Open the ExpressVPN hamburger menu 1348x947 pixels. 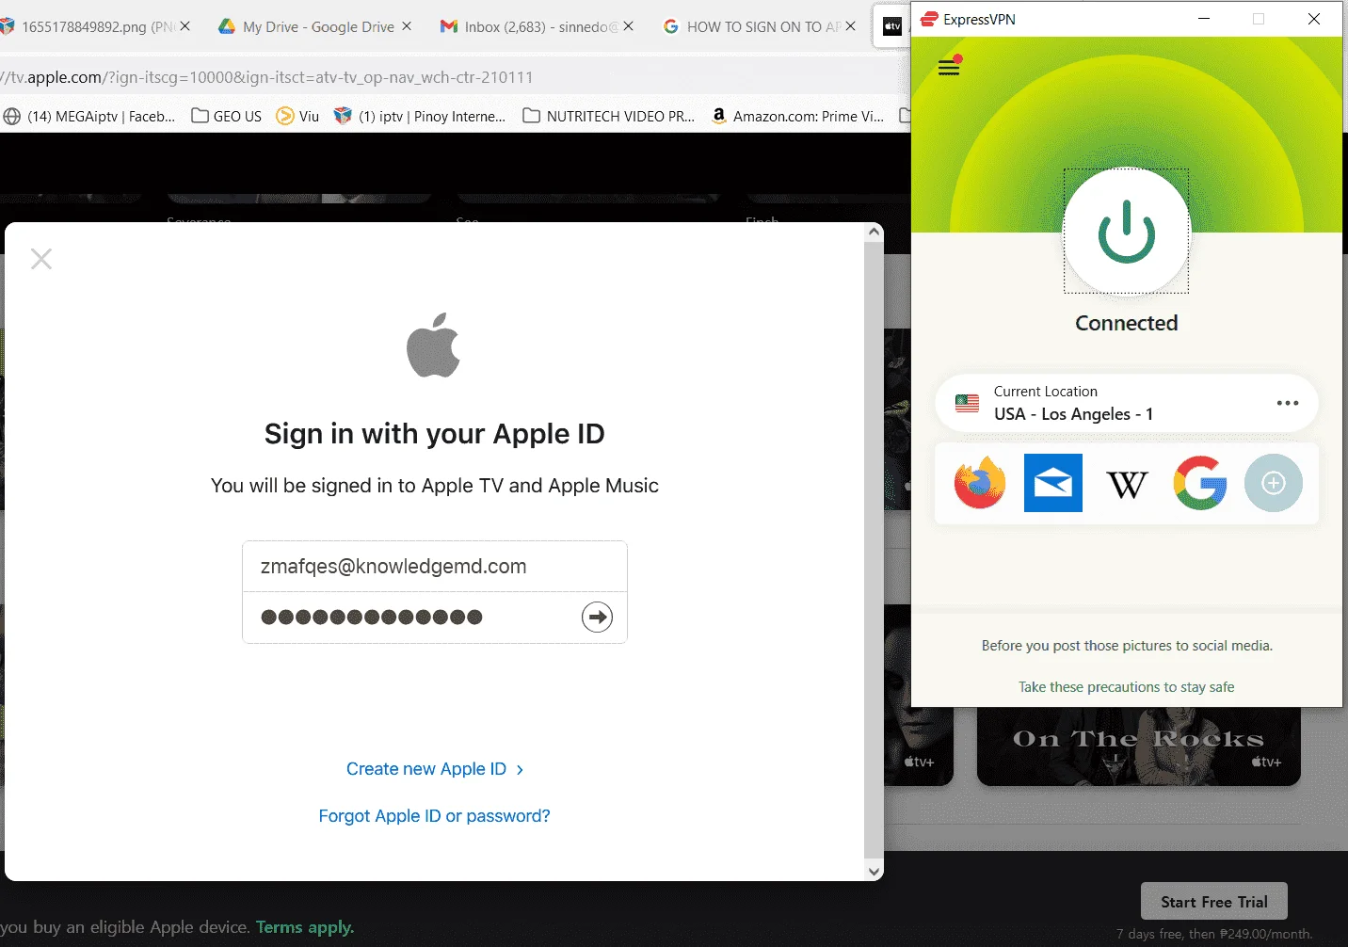pyautogui.click(x=949, y=68)
